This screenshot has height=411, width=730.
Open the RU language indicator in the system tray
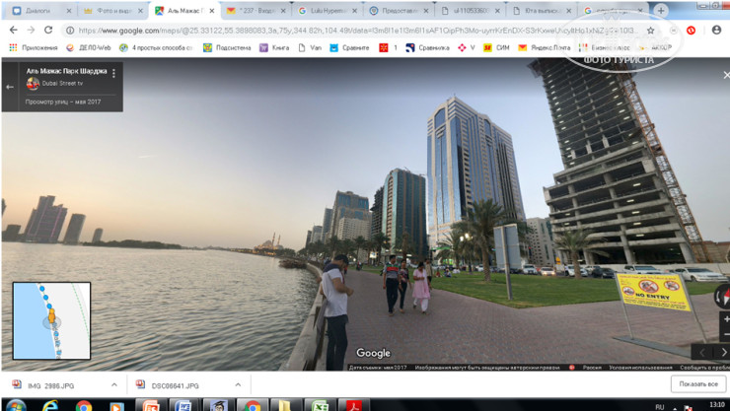click(x=660, y=406)
